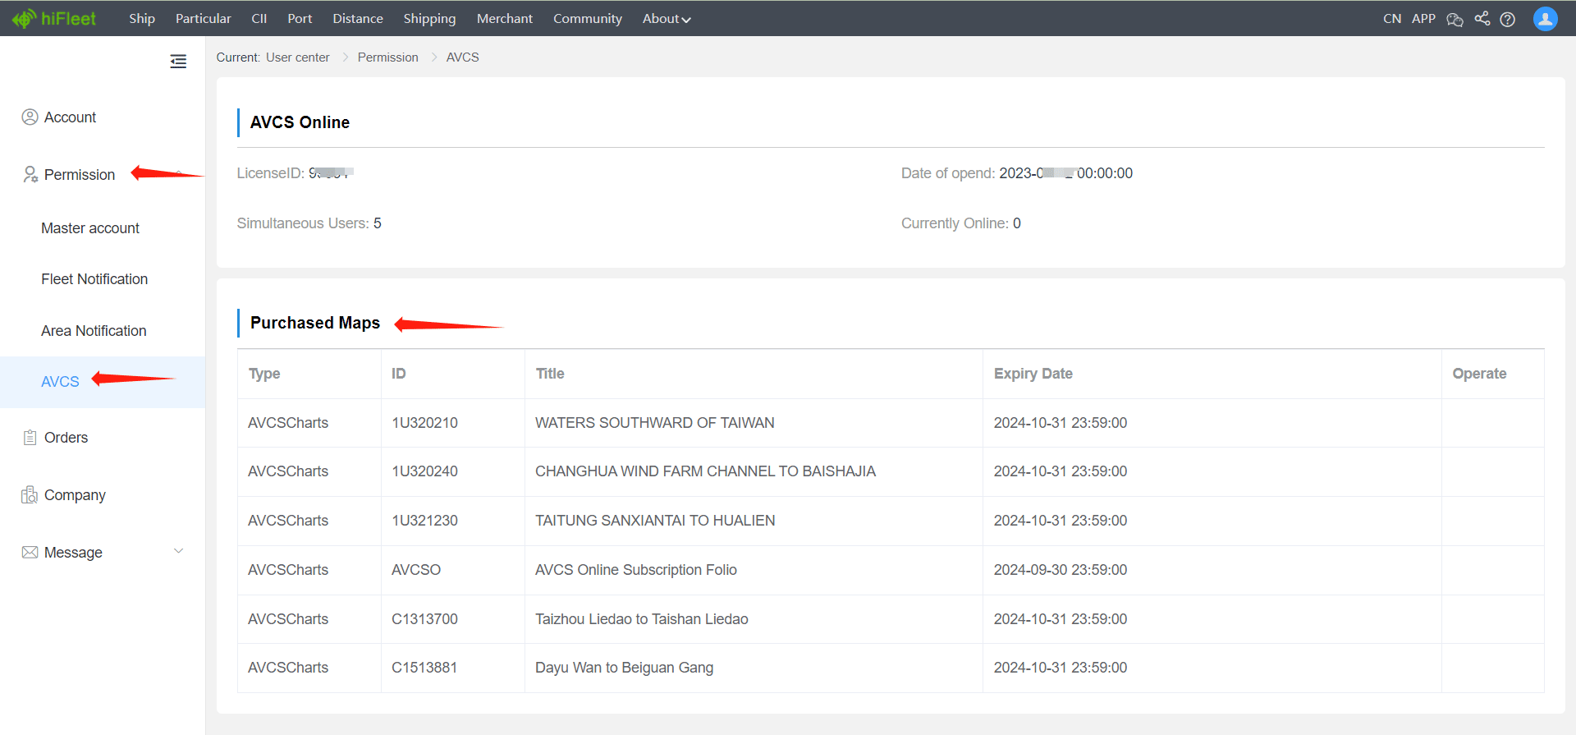This screenshot has width=1576, height=735.
Task: Click the Purchased Maps heading
Action: pyautogui.click(x=315, y=323)
